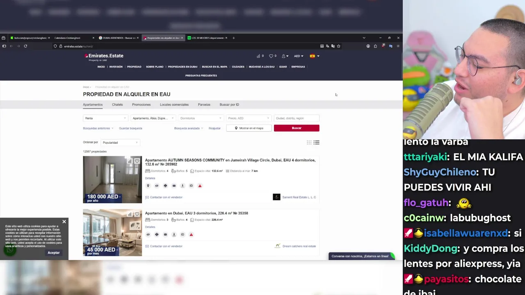Open the Renta deal type dropdown
Screen dimensions: 525x295
105,118
